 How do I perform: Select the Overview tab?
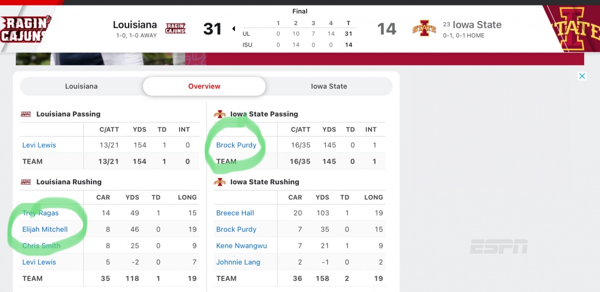(204, 86)
